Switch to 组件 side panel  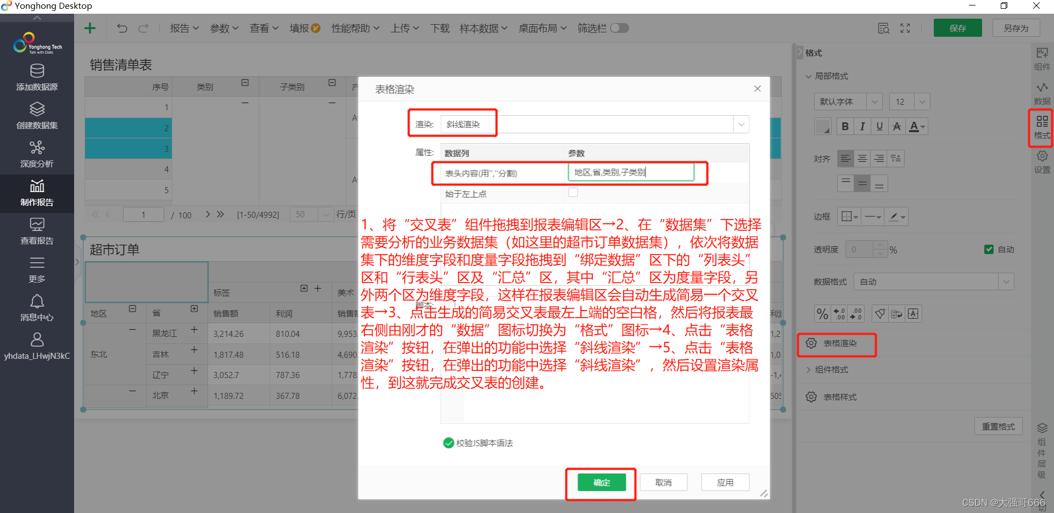click(x=1042, y=59)
